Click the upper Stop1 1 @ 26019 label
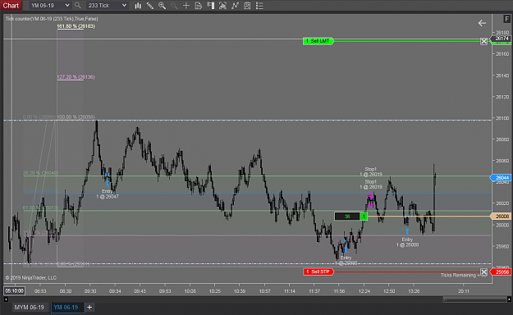This screenshot has height=315, width=513. pyautogui.click(x=371, y=171)
